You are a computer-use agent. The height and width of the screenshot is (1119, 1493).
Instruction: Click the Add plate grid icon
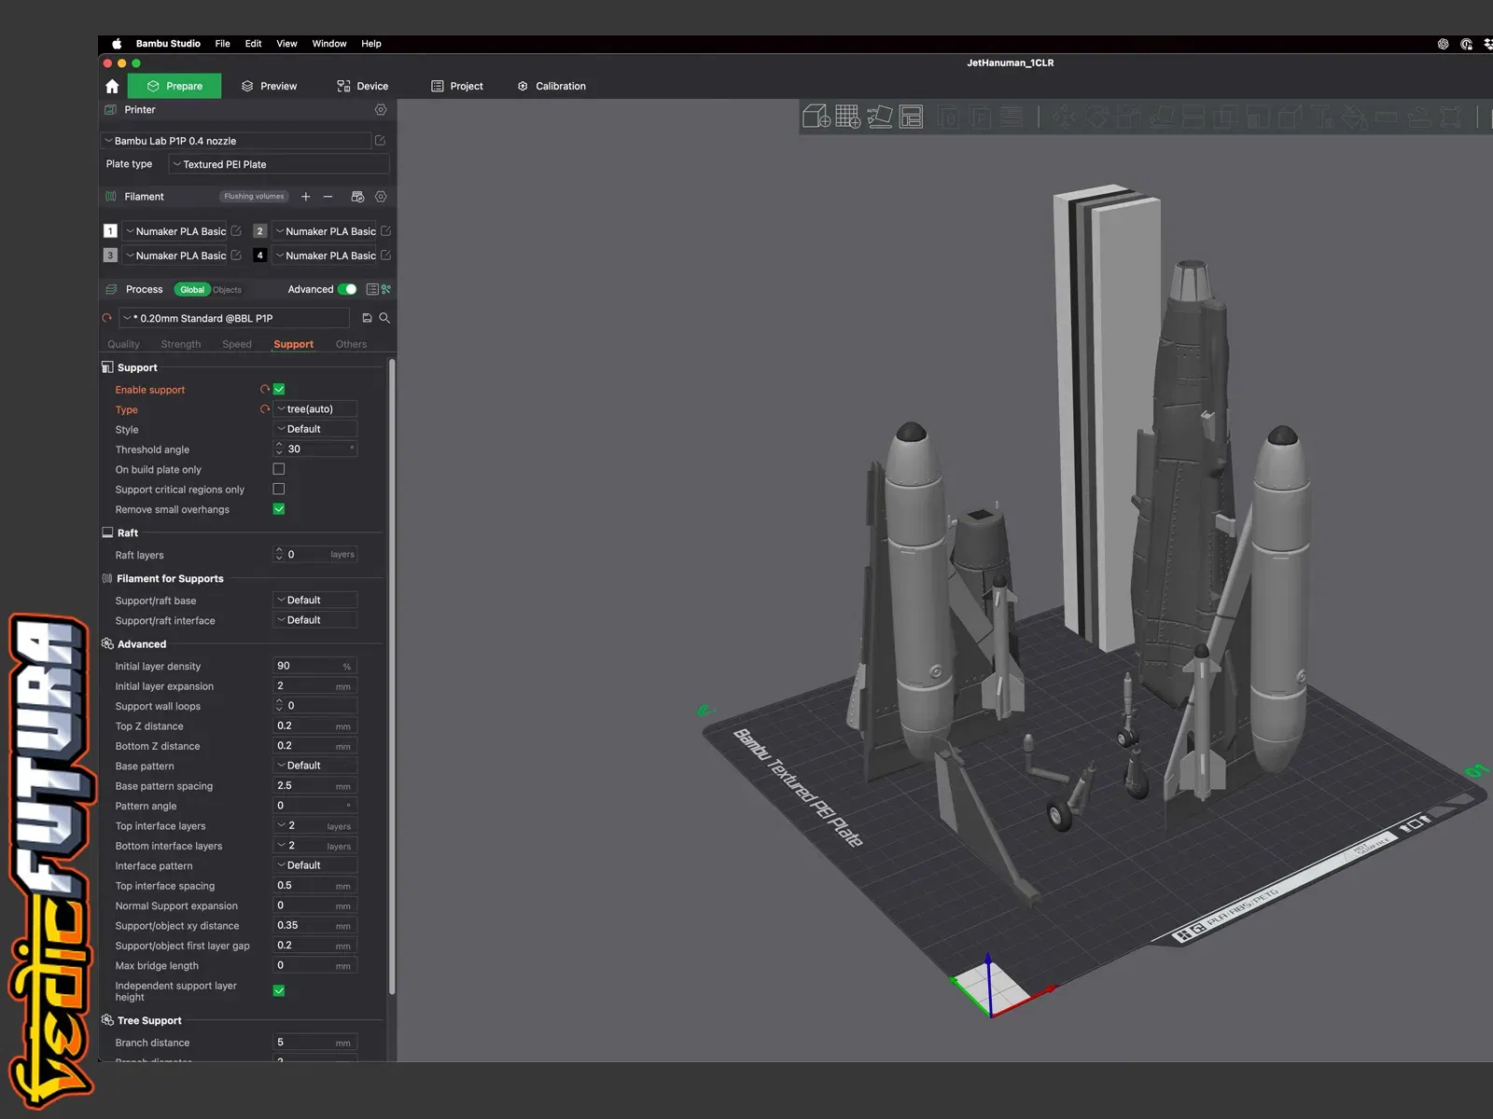847,117
